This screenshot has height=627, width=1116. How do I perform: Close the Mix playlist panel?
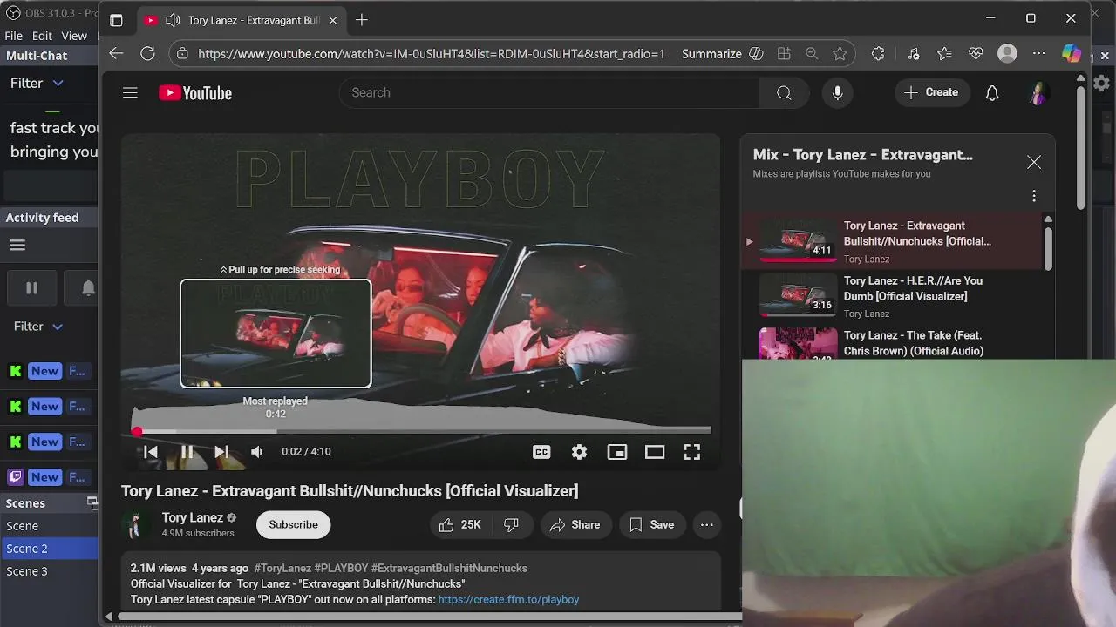tap(1034, 162)
